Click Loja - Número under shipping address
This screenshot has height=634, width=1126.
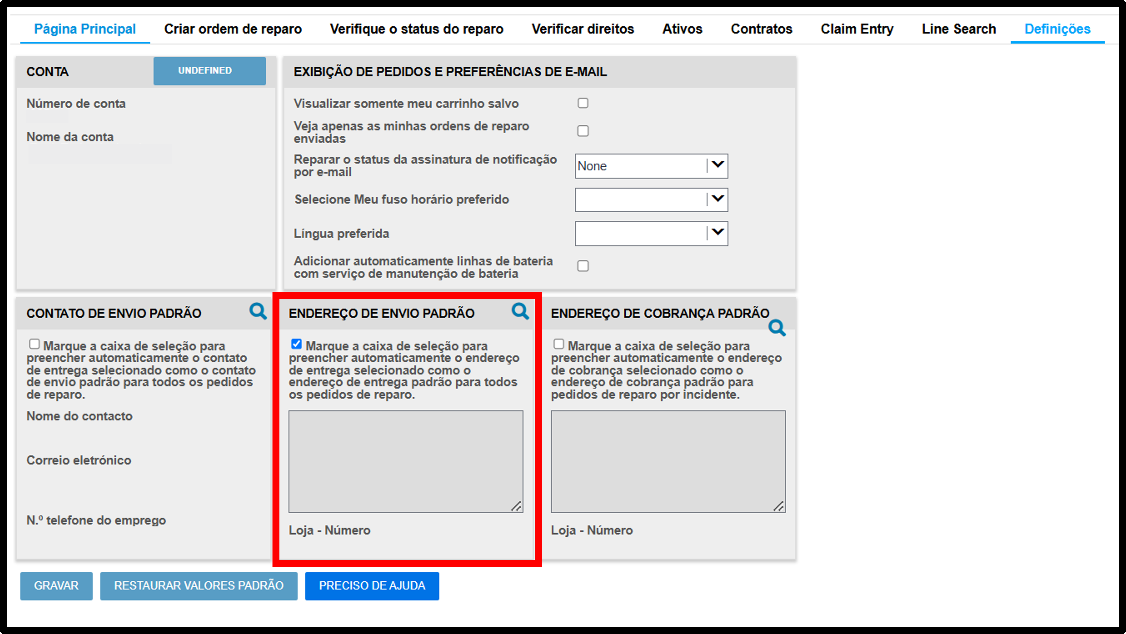330,530
